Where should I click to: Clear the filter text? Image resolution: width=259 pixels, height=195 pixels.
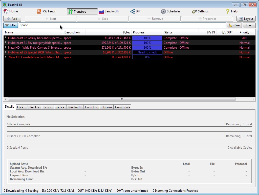pyautogui.click(x=234, y=25)
